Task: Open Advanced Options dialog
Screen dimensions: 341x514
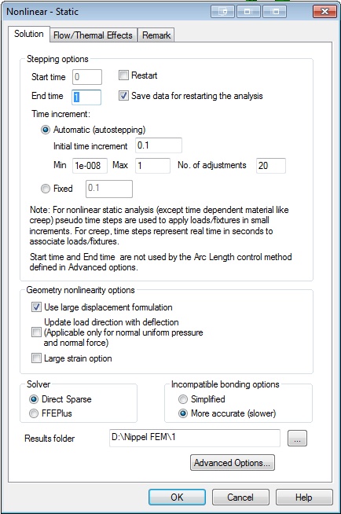Action: coord(233,463)
